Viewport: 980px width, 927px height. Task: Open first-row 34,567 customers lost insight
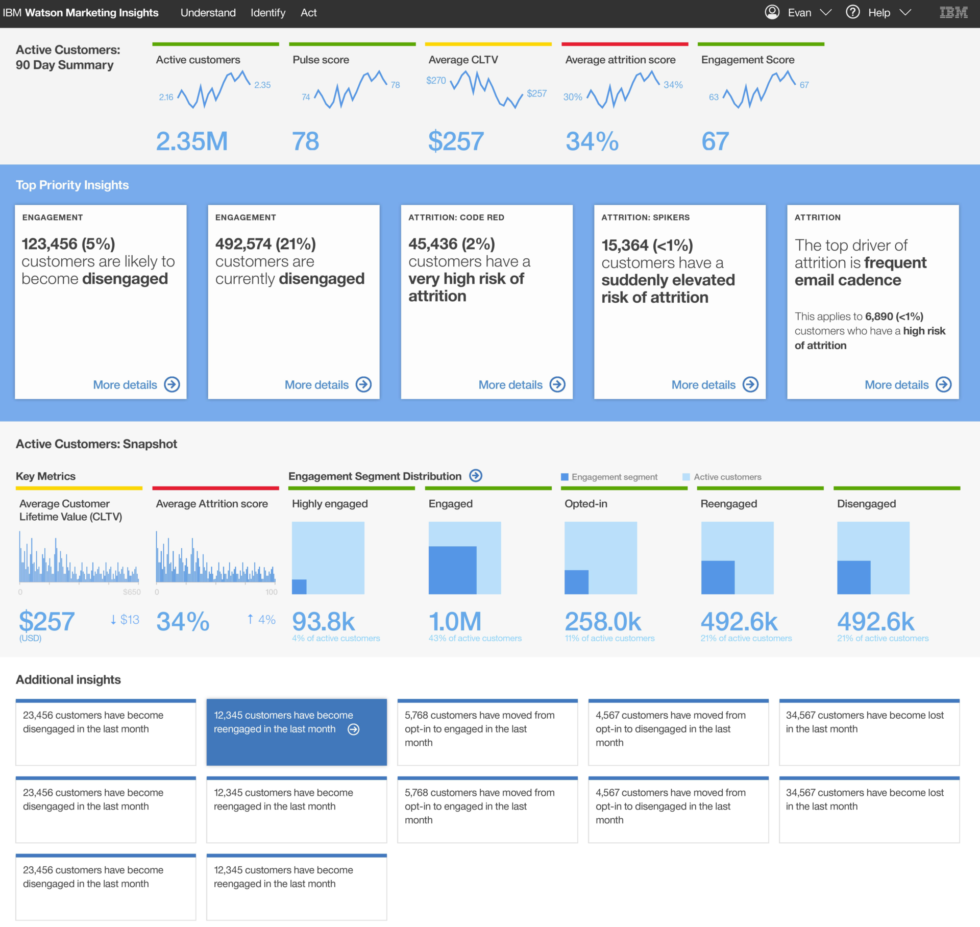click(869, 732)
